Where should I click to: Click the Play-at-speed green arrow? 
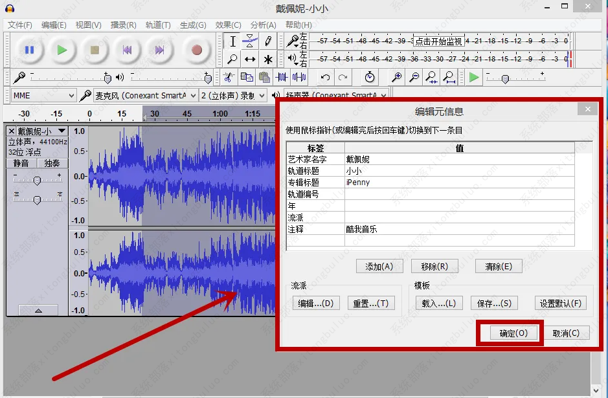474,78
